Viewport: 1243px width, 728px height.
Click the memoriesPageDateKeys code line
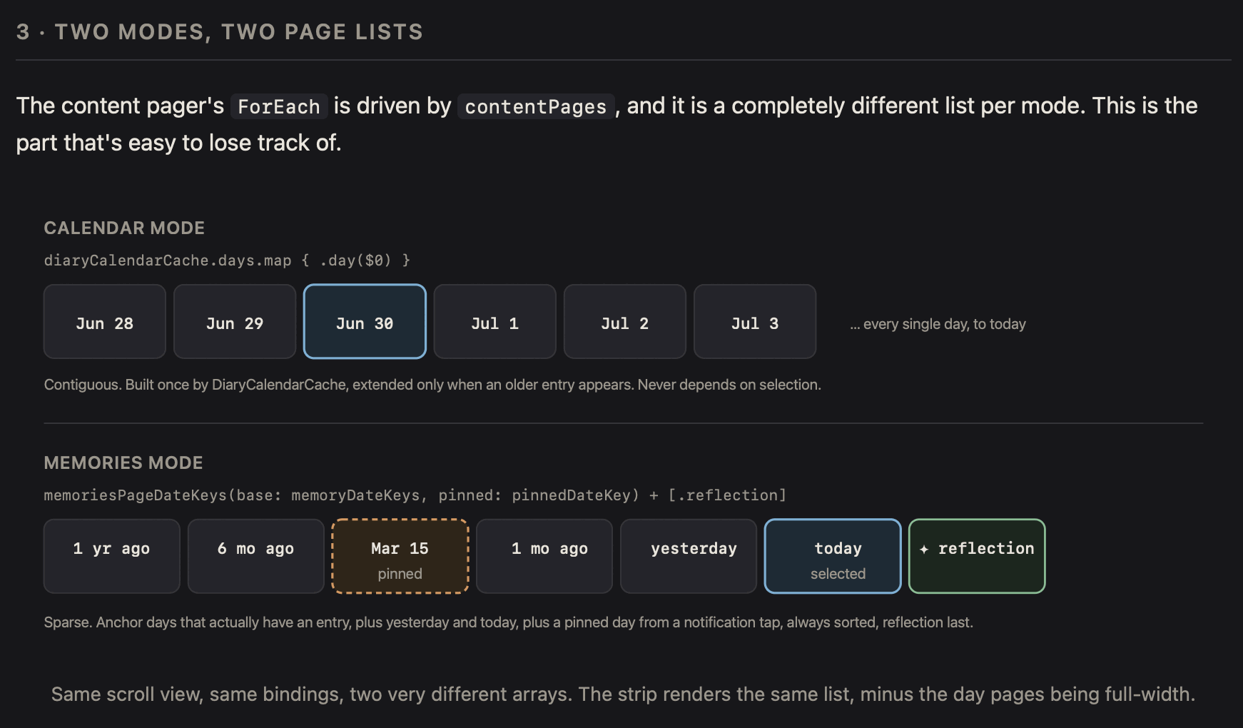415,495
